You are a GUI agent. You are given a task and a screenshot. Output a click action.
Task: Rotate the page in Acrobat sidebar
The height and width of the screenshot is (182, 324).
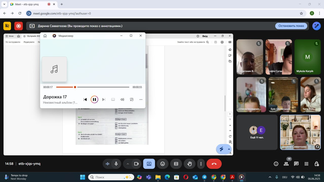click(230, 136)
